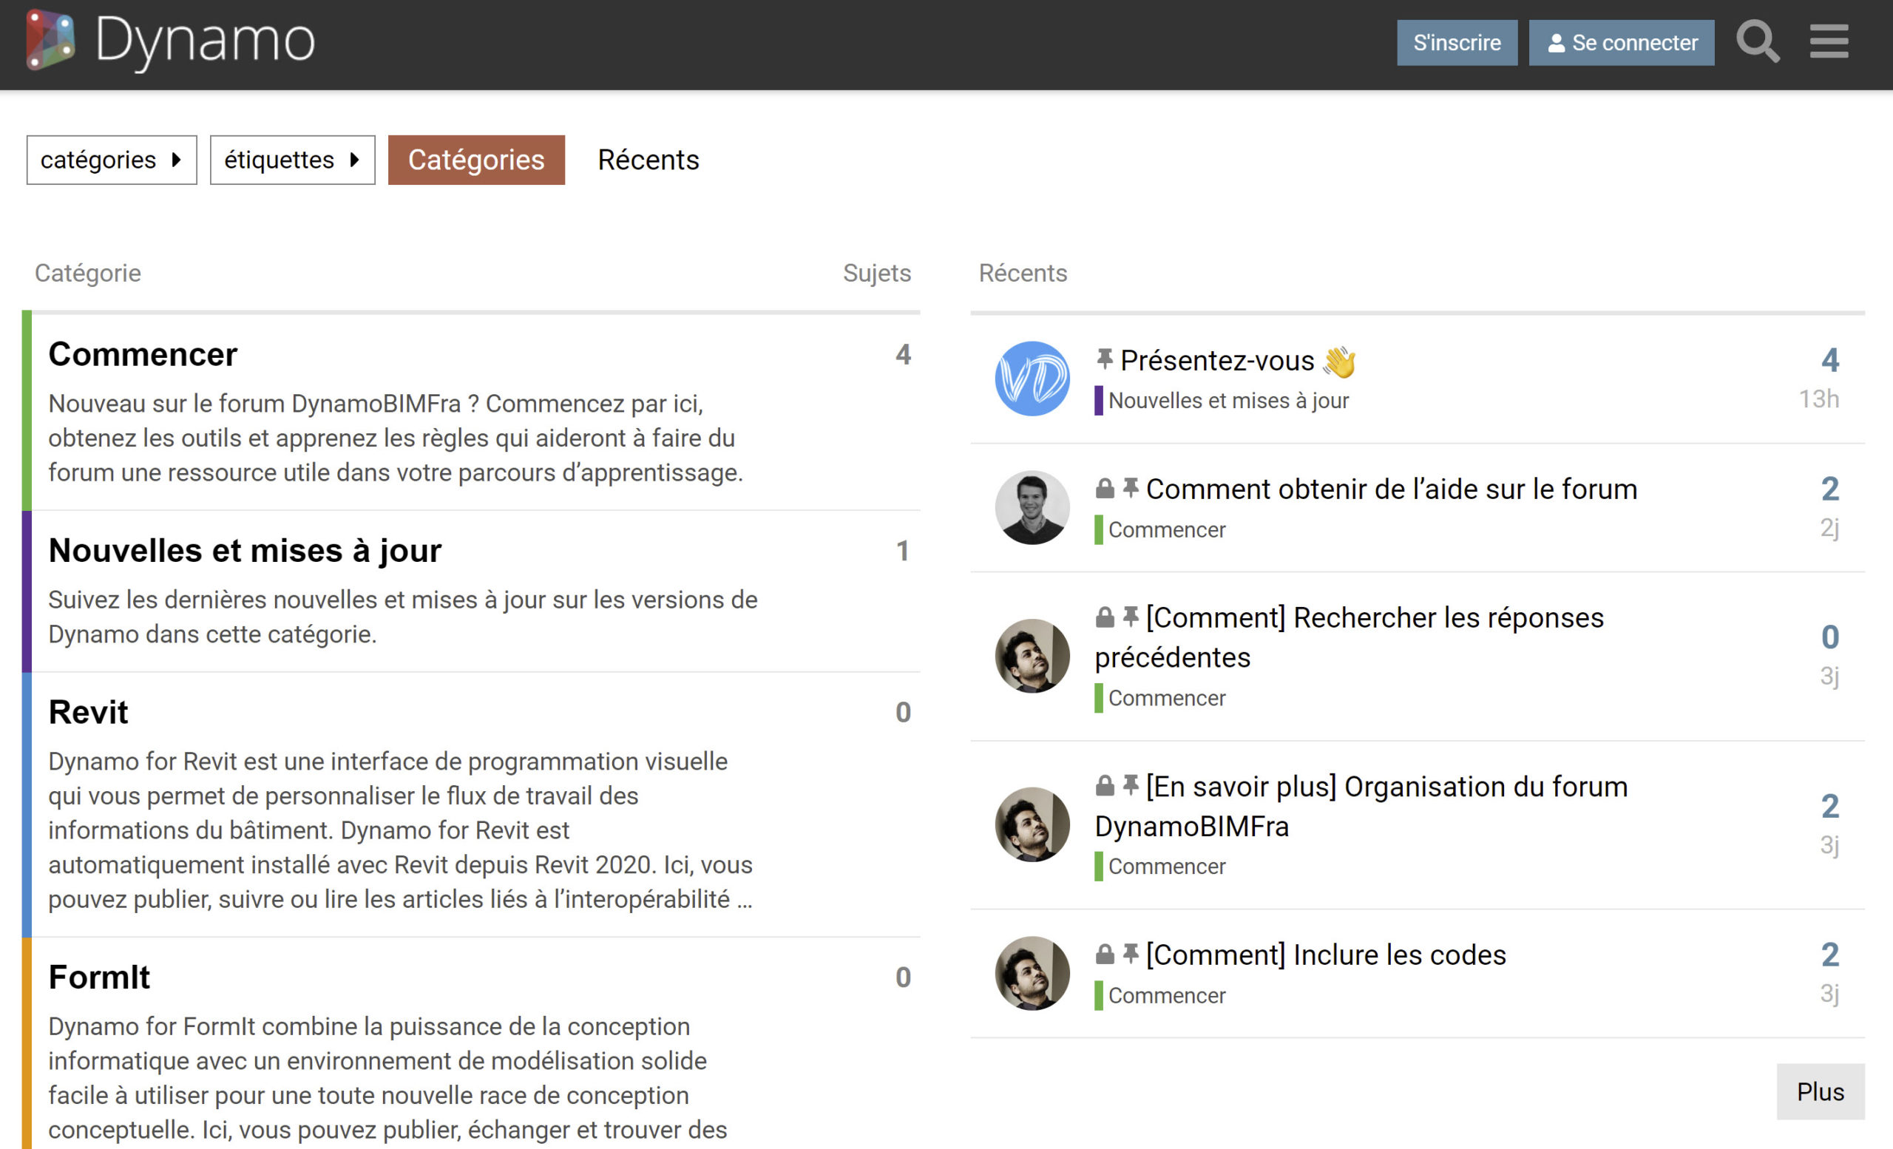Open the search icon
Viewport: 1893px width, 1149px height.
(1759, 42)
